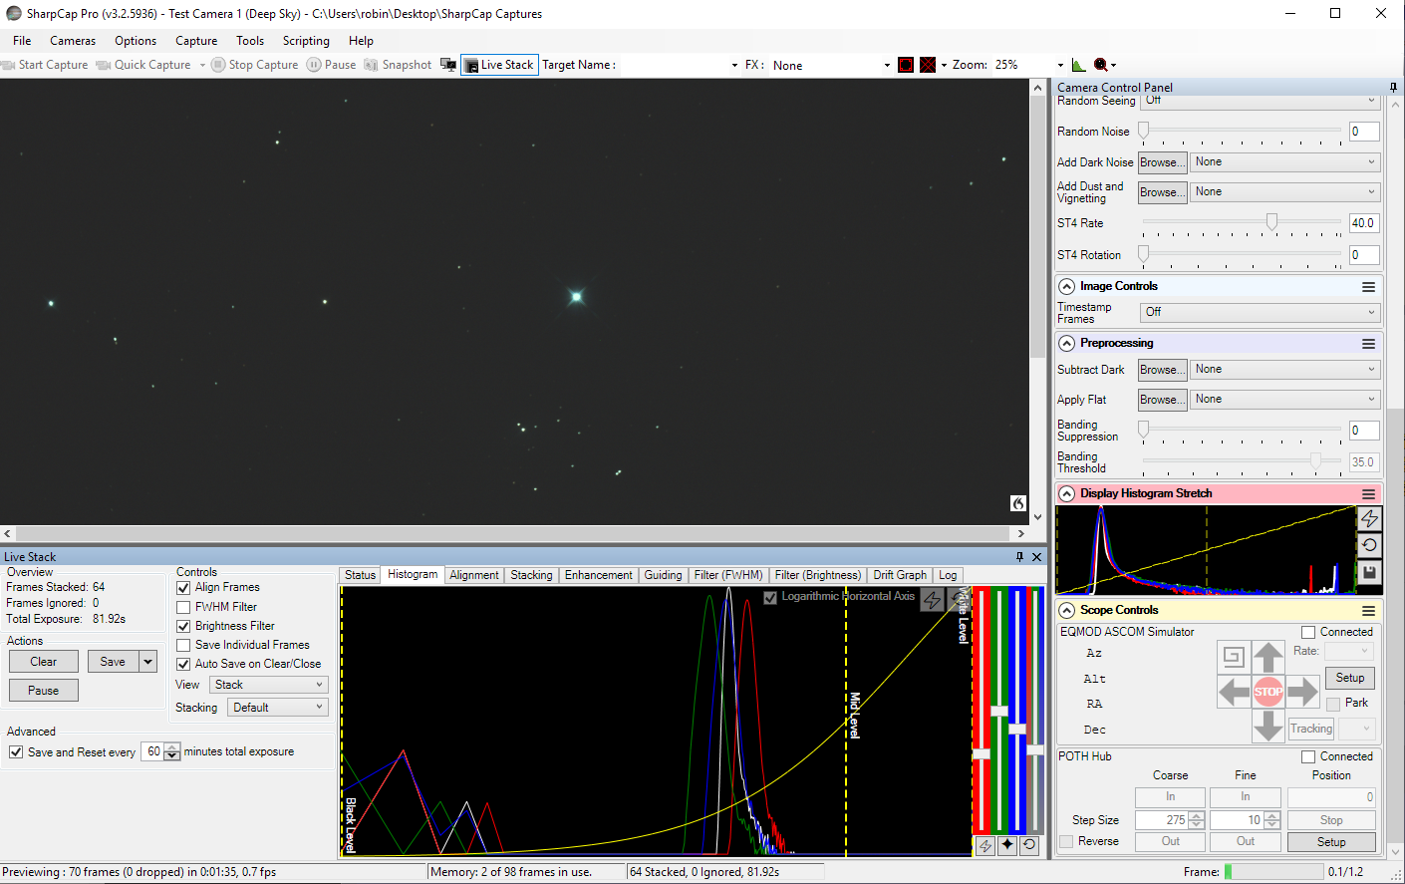The height and width of the screenshot is (884, 1405).
Task: Click the two-monitor view icon beside Snapshot
Action: (448, 65)
